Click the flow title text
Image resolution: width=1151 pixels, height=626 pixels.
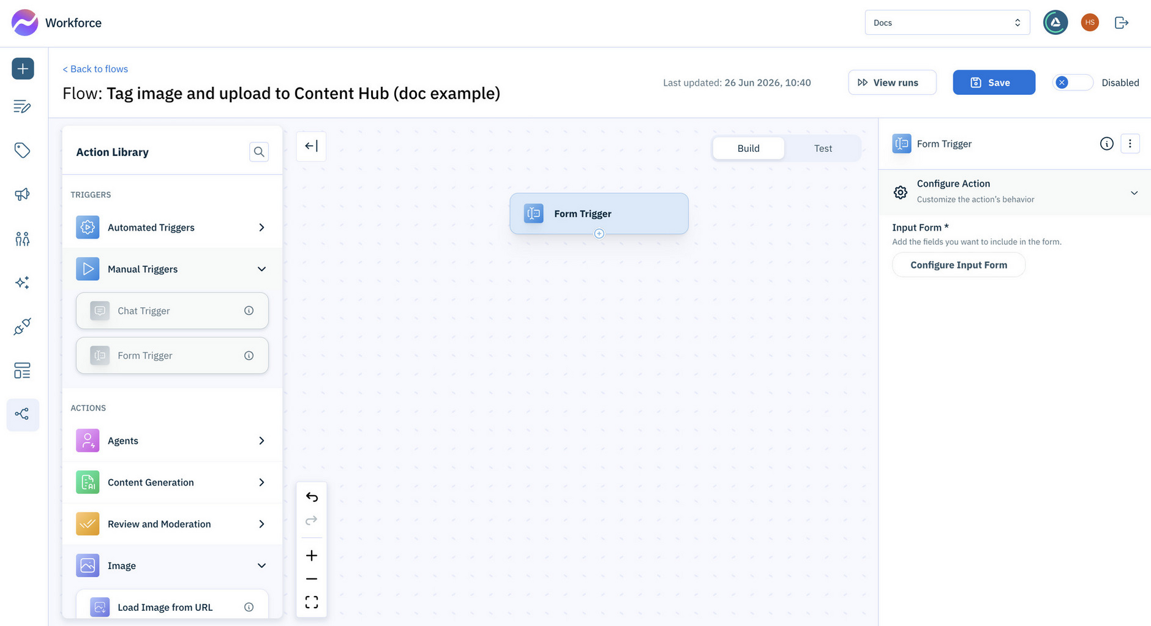click(x=282, y=94)
